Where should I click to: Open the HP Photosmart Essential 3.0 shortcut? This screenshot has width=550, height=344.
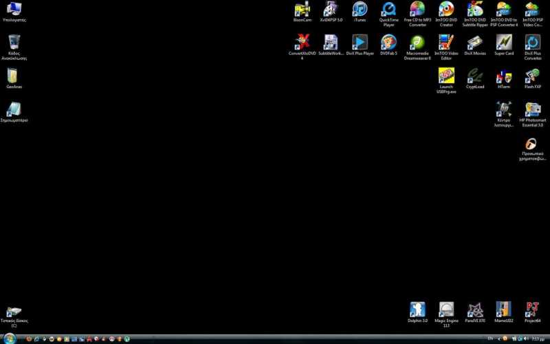click(533, 110)
